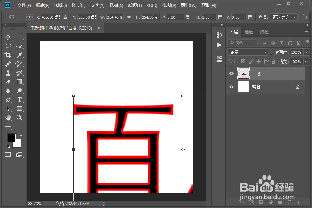The width and height of the screenshot is (312, 208).
Task: Toggle lock transparent pixels
Action: coord(243,62)
